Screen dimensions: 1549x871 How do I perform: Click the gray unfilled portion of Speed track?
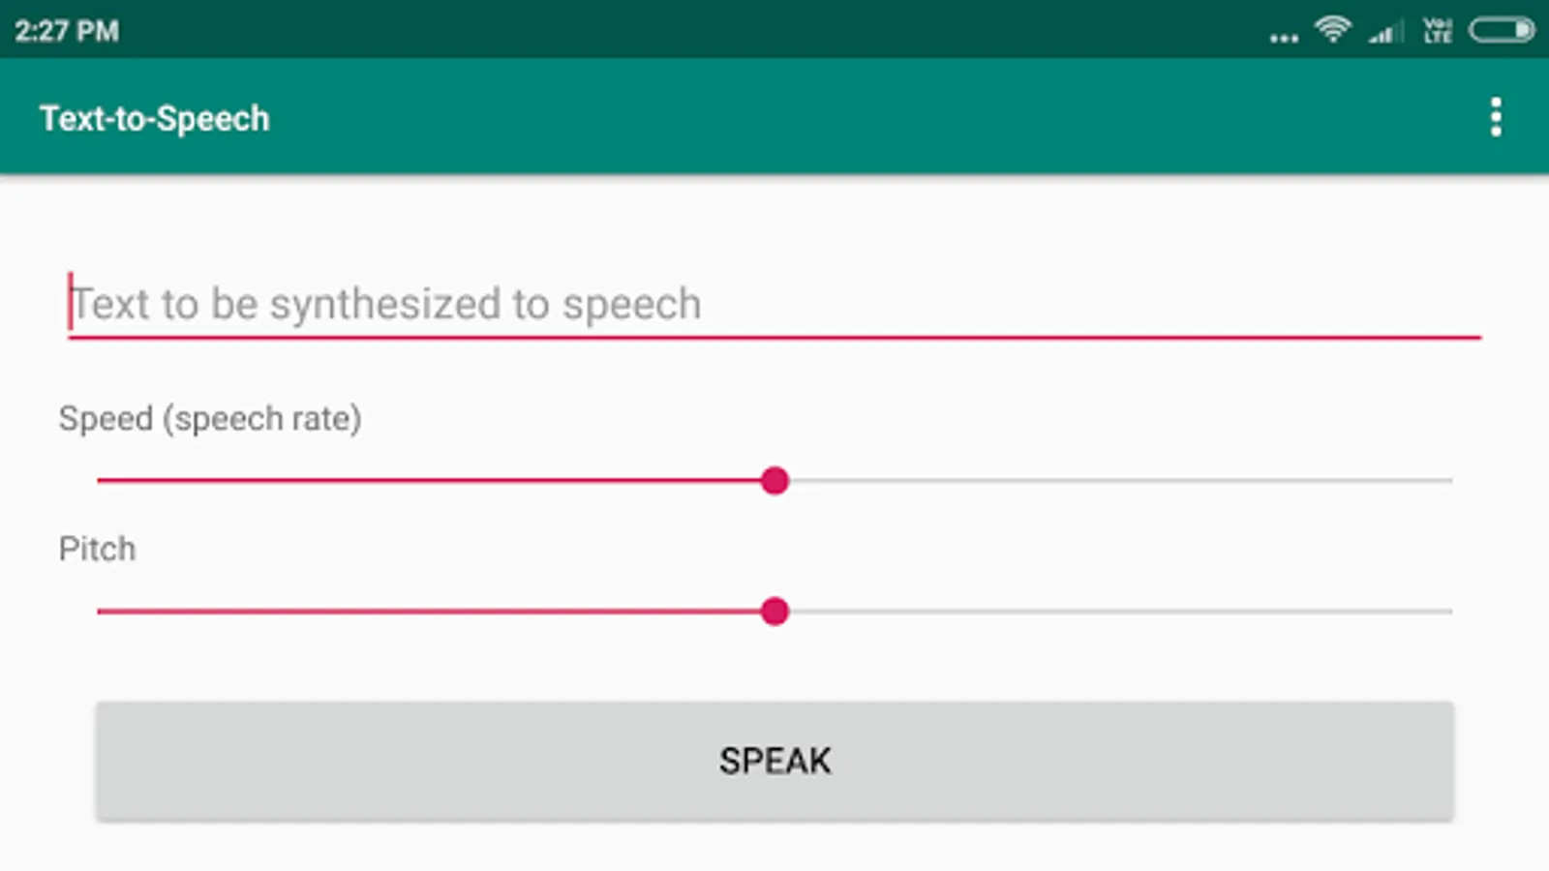pos(1113,480)
